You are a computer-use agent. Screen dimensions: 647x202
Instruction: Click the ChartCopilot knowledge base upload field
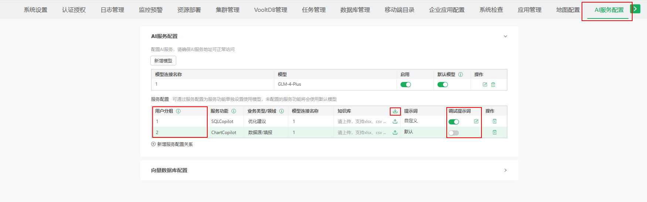click(x=362, y=133)
